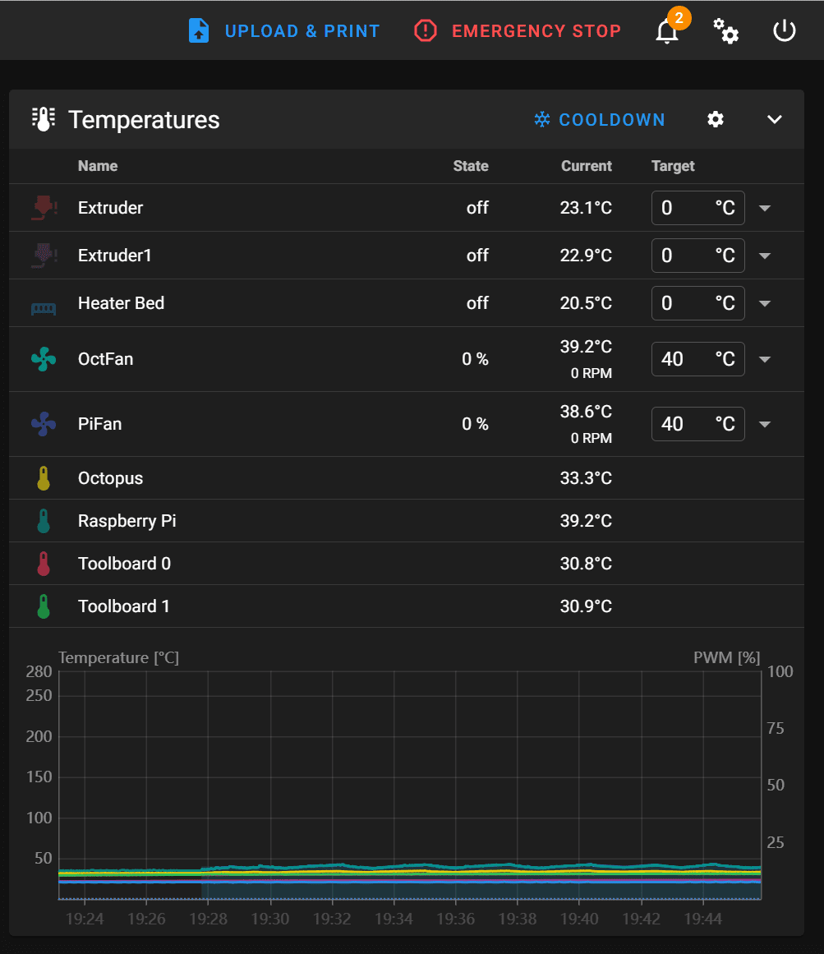The width and height of the screenshot is (824, 954).
Task: Click the State column header
Action: click(x=471, y=166)
